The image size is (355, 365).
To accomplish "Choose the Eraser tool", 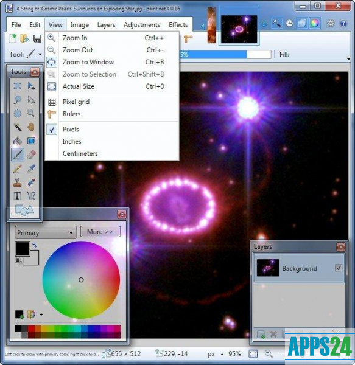I will [x=31, y=155].
